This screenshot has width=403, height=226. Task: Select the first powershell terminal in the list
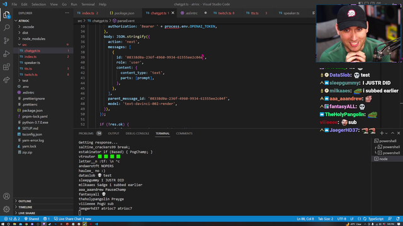tap(387, 141)
